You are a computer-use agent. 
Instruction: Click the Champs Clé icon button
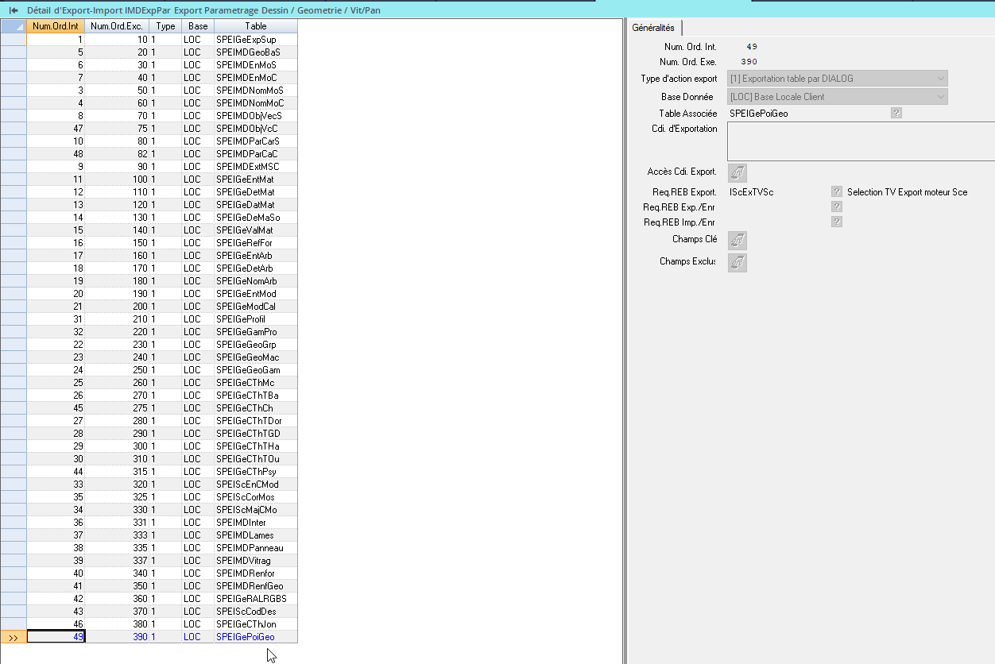tap(737, 240)
